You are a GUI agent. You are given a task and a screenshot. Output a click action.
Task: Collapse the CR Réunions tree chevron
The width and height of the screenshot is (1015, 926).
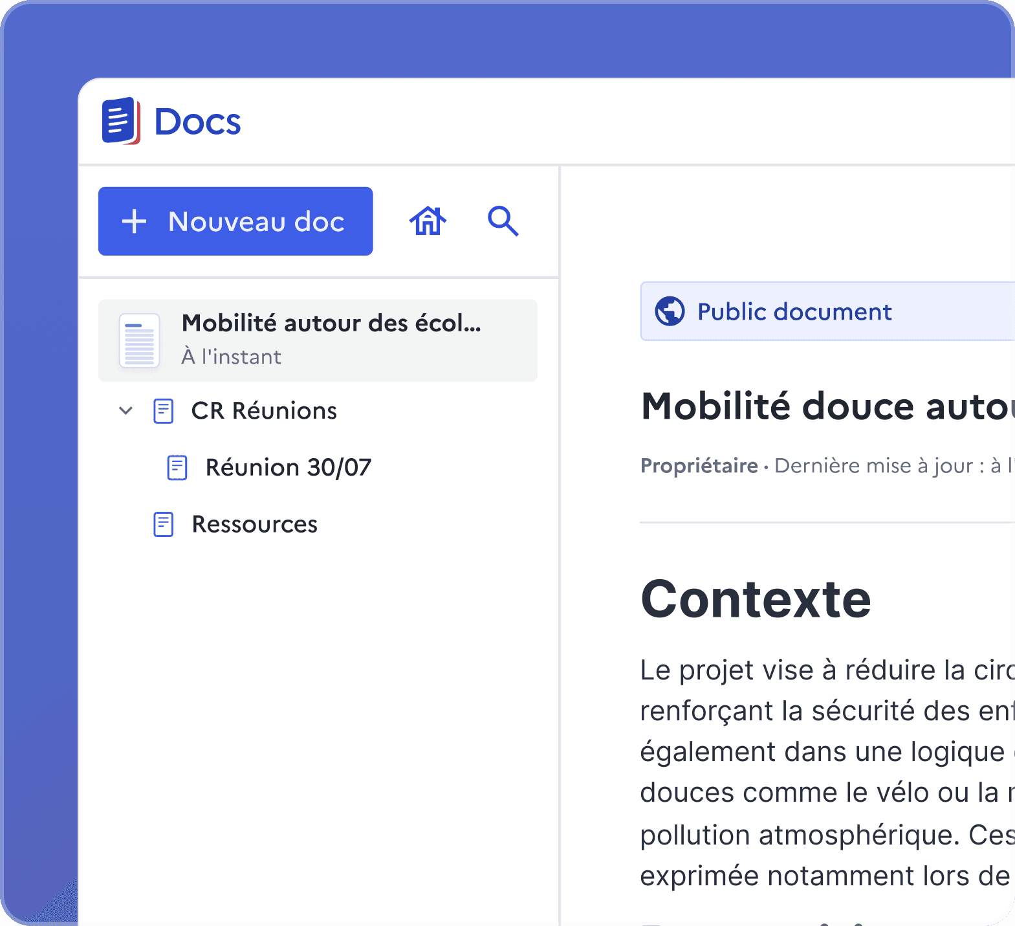[126, 411]
